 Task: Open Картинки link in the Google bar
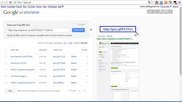[x=11, y=7]
